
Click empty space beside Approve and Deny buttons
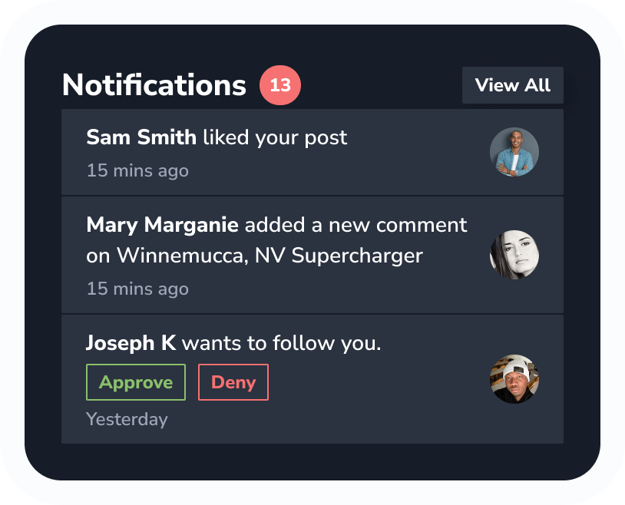369,382
